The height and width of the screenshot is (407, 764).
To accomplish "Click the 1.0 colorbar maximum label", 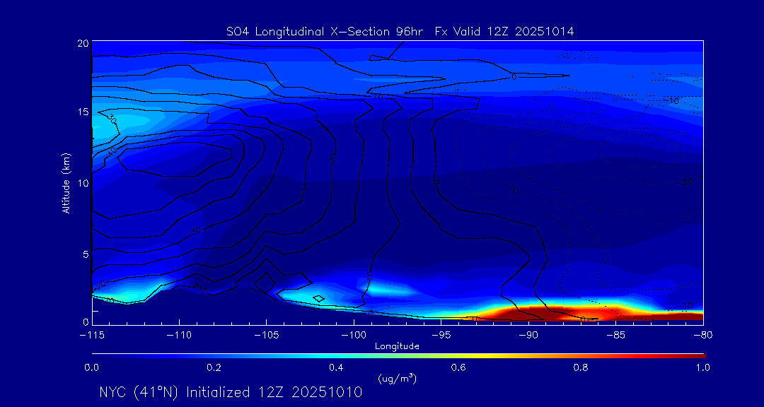I will click(703, 367).
